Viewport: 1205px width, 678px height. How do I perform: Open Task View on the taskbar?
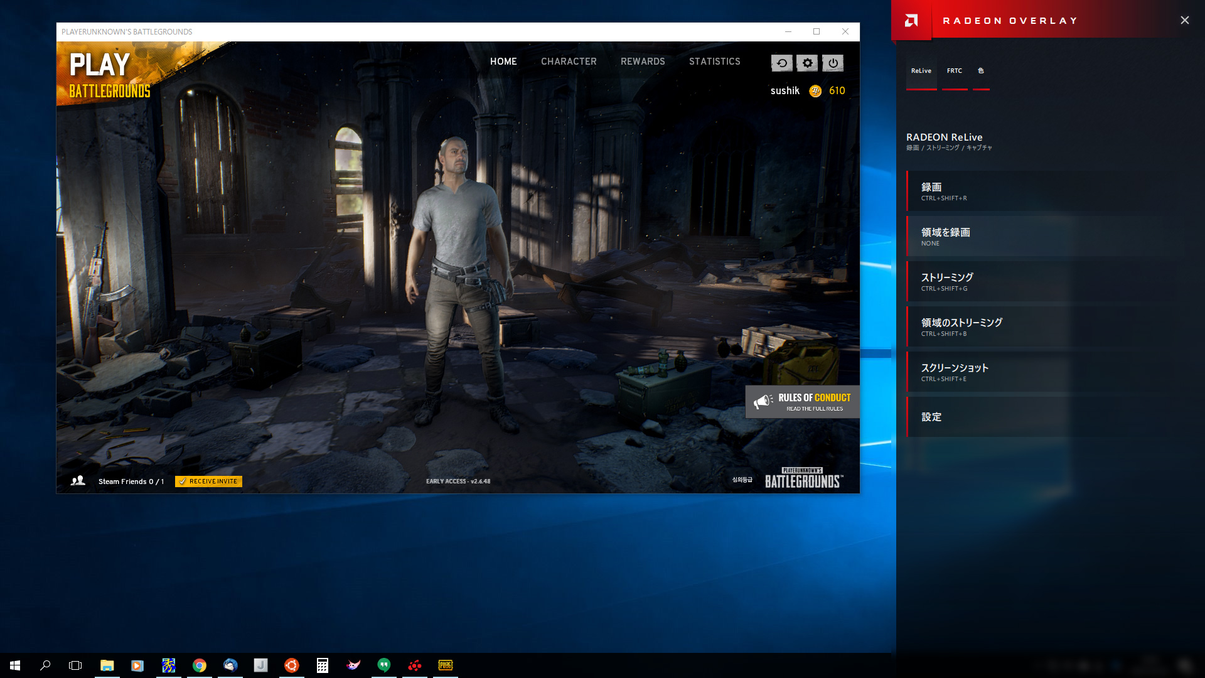point(75,665)
